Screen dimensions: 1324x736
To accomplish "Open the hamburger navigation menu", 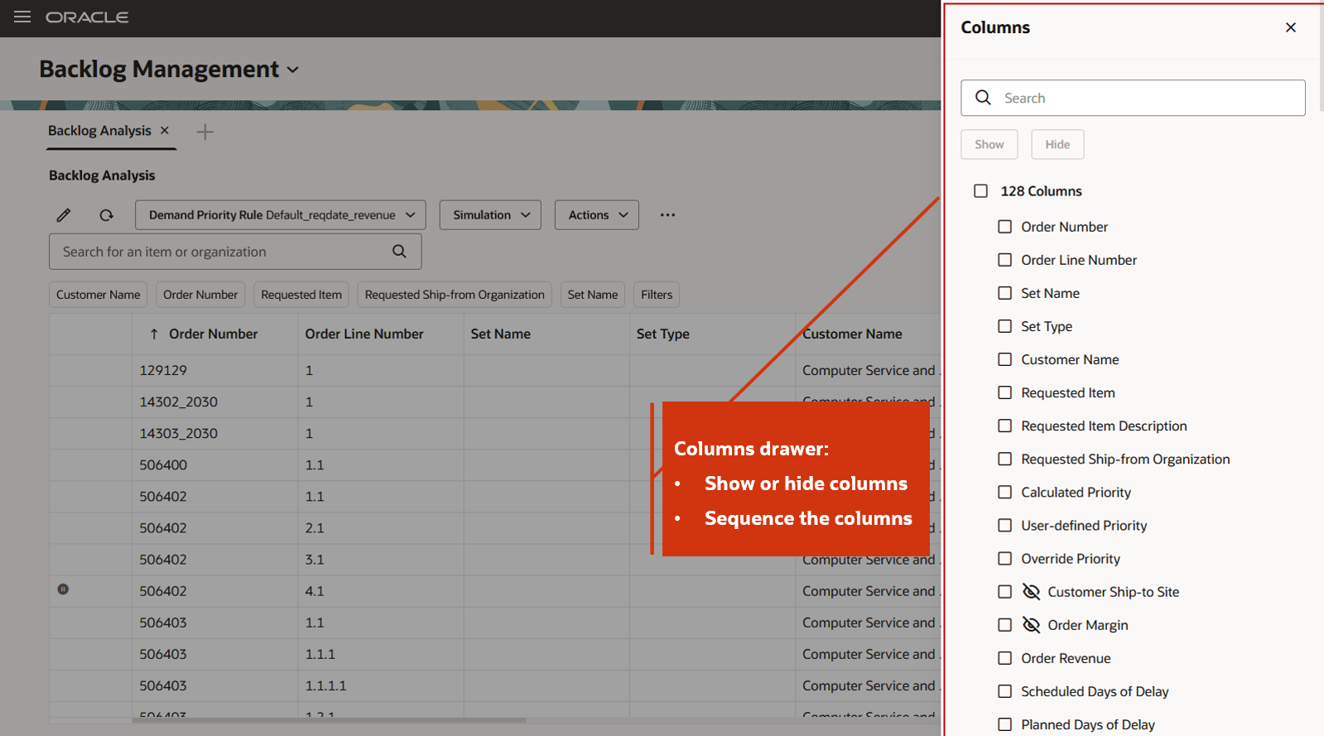I will pos(22,17).
